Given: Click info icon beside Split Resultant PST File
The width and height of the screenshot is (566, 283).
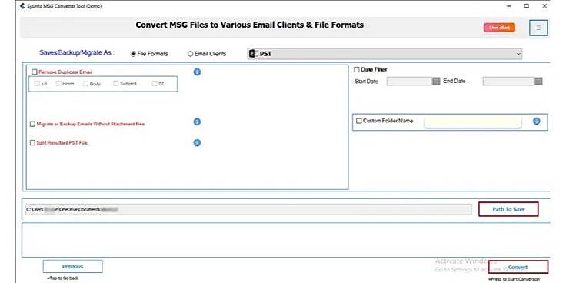Looking at the screenshot, I should point(197,143).
